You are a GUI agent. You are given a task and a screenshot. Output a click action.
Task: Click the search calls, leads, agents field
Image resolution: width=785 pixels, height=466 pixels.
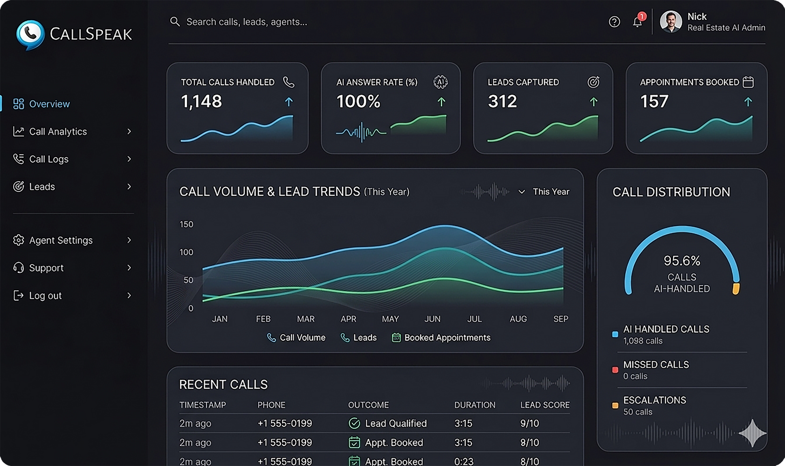[x=247, y=22]
